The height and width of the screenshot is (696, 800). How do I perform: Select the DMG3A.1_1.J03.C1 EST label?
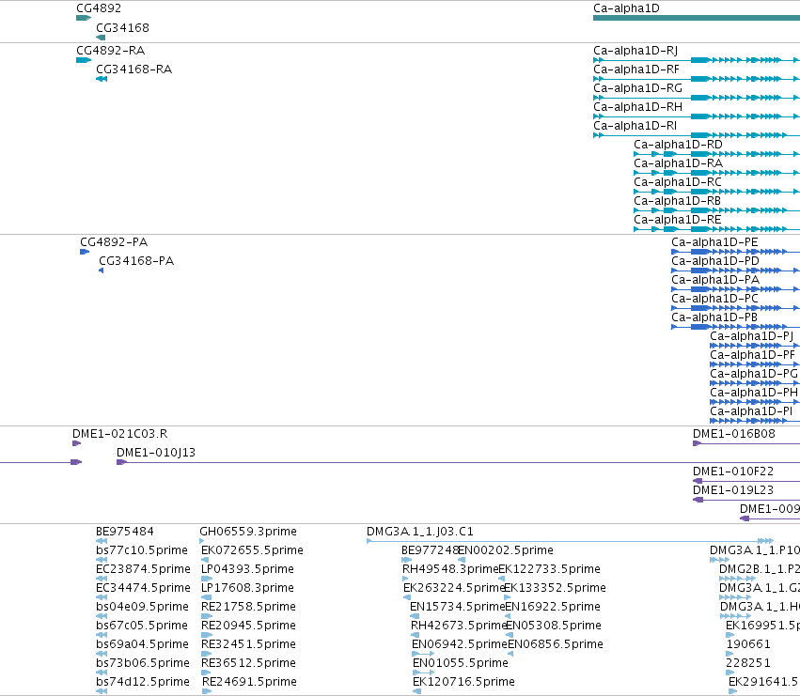click(x=420, y=532)
